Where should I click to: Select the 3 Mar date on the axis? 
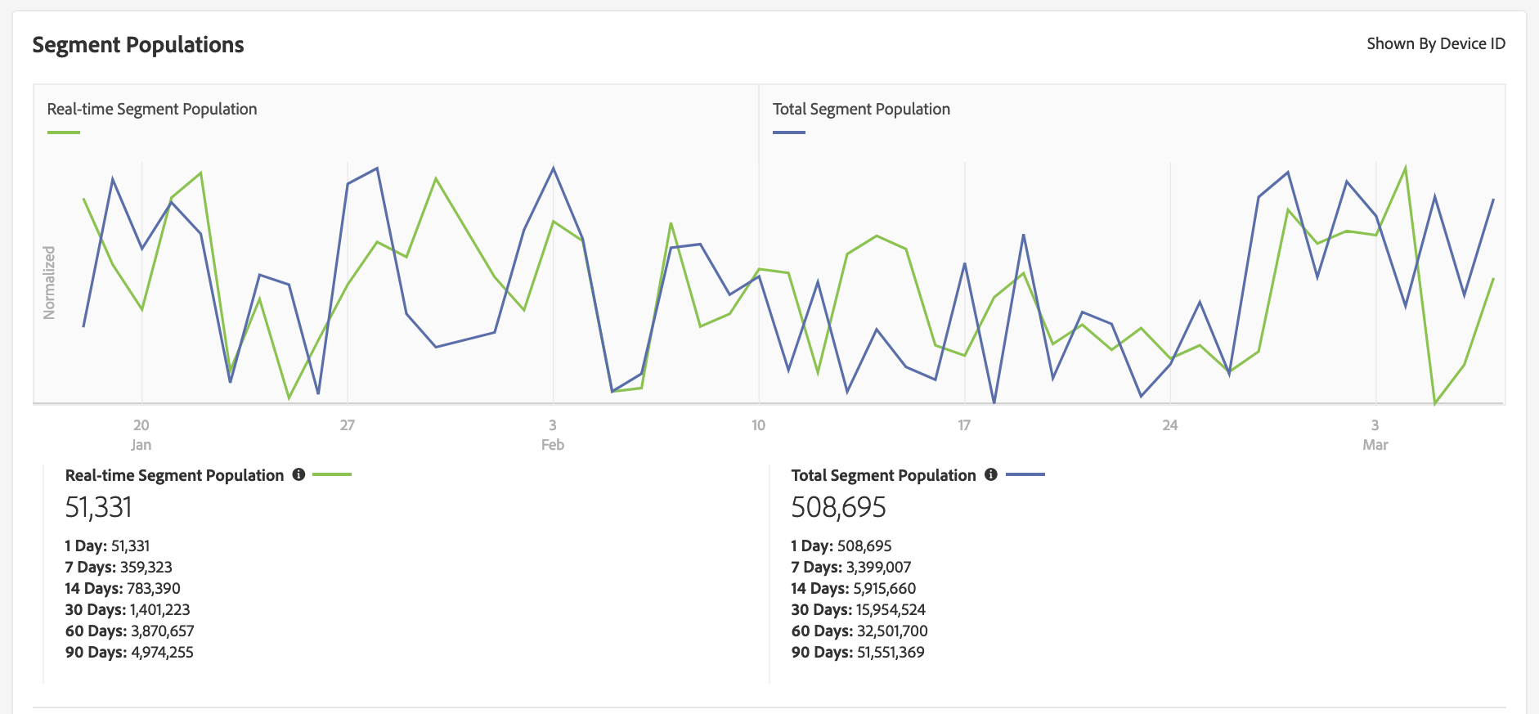(1375, 434)
